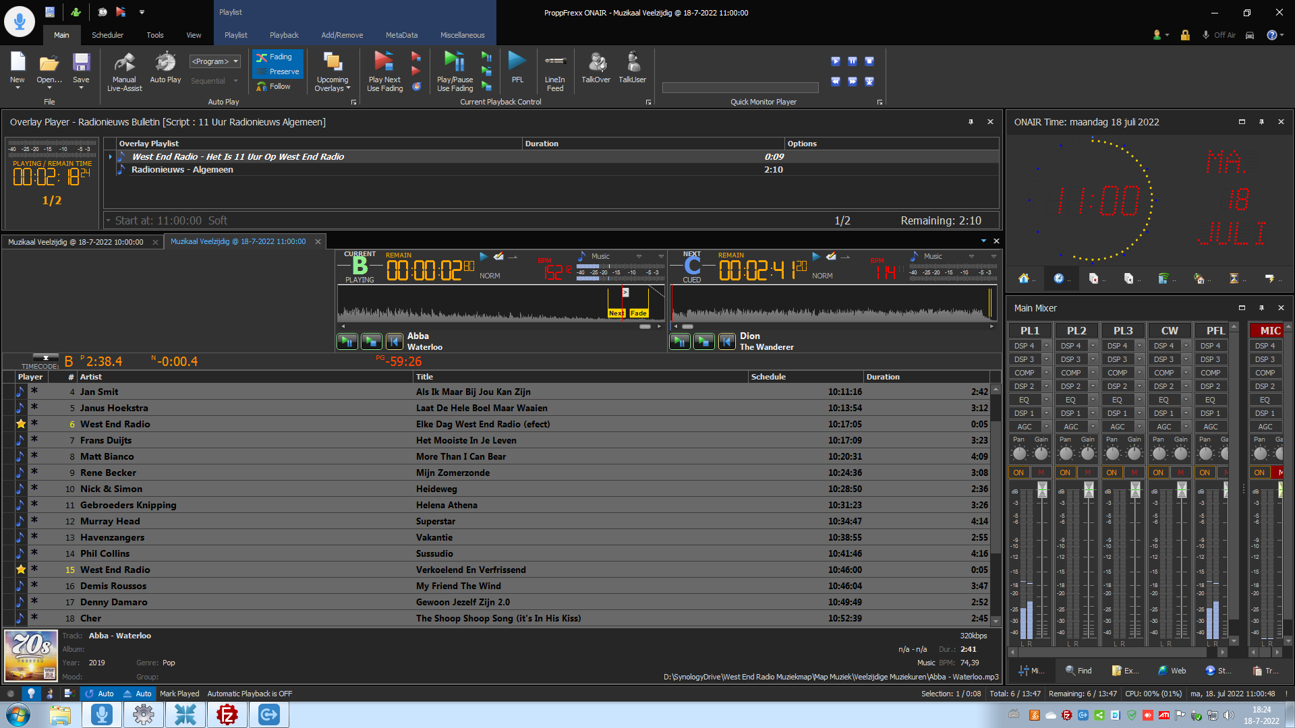Activate the TalkOver function

coord(596,67)
